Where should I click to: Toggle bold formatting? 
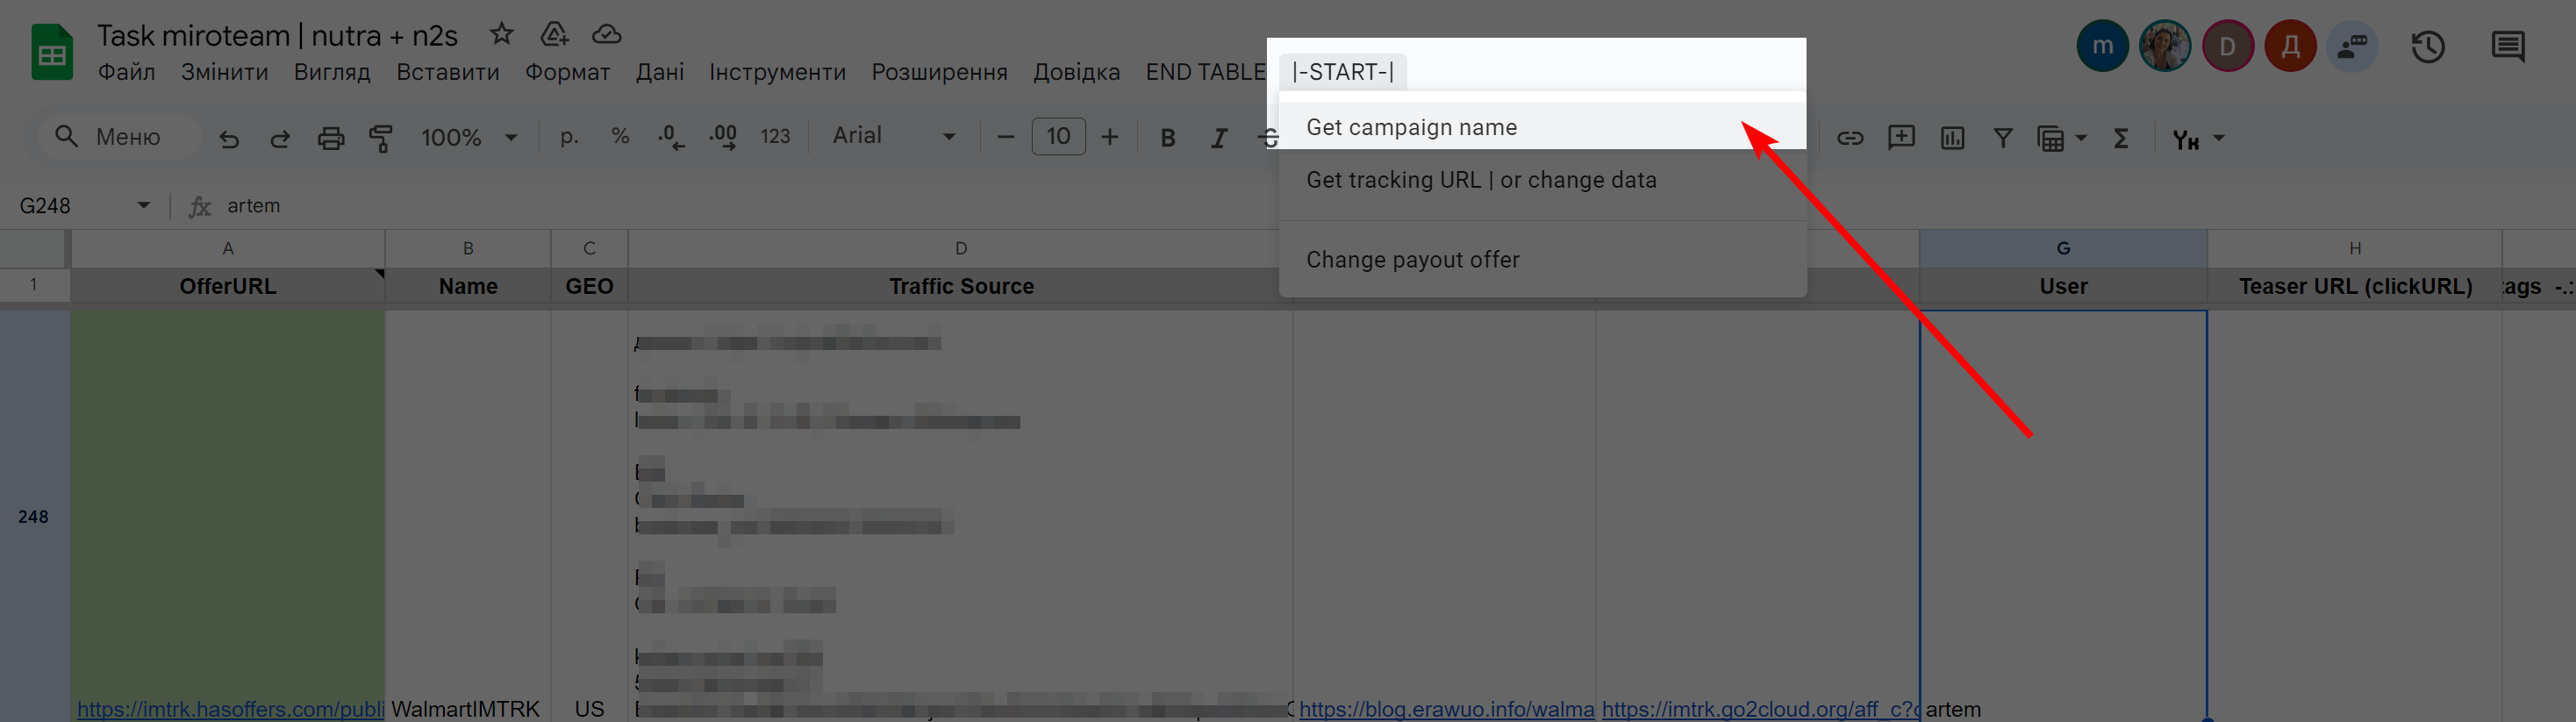click(1167, 138)
